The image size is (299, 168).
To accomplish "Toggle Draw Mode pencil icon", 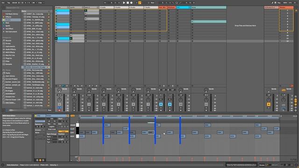I will 272,3.
